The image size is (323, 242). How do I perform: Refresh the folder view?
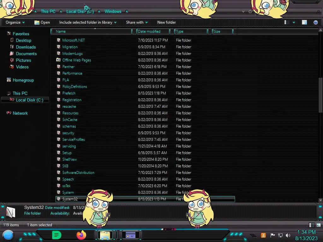(250, 12)
